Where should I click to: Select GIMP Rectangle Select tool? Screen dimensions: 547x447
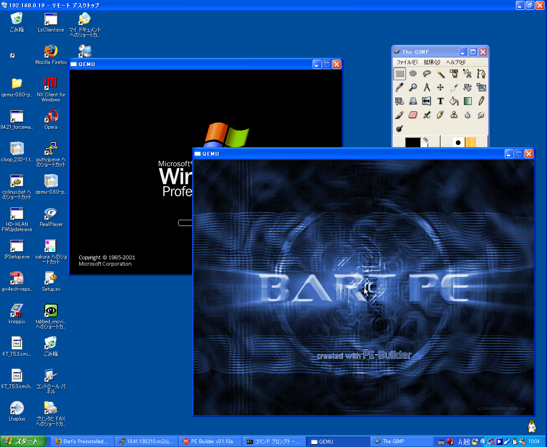(400, 74)
